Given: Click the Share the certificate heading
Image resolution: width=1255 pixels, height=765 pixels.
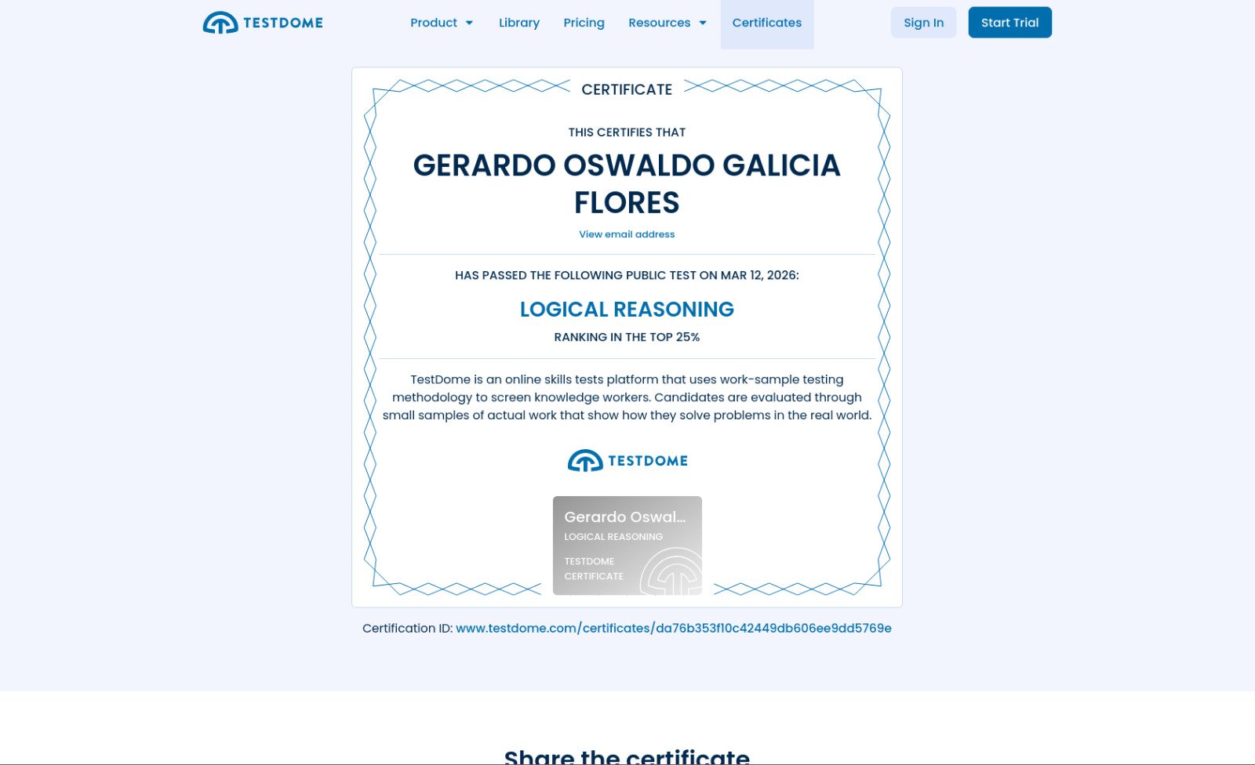Looking at the screenshot, I should 627,756.
